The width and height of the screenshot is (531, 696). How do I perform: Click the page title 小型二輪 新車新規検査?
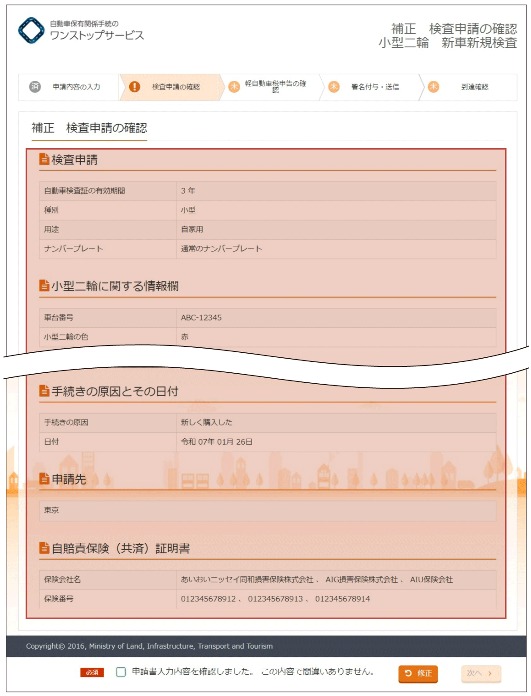(x=448, y=43)
